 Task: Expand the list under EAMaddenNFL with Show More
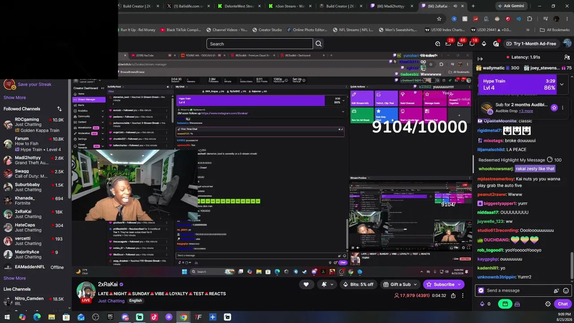tap(15, 278)
